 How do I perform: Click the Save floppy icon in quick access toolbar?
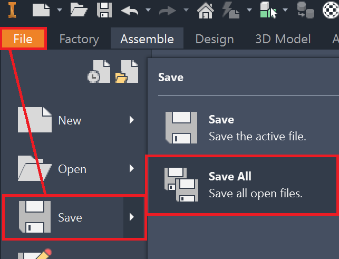[104, 9]
